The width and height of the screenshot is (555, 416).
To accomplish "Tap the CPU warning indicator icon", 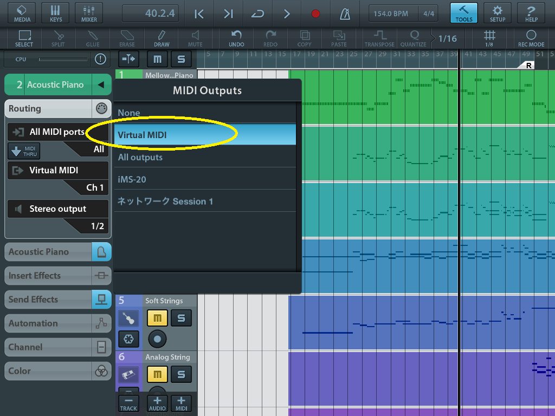I will (100, 59).
